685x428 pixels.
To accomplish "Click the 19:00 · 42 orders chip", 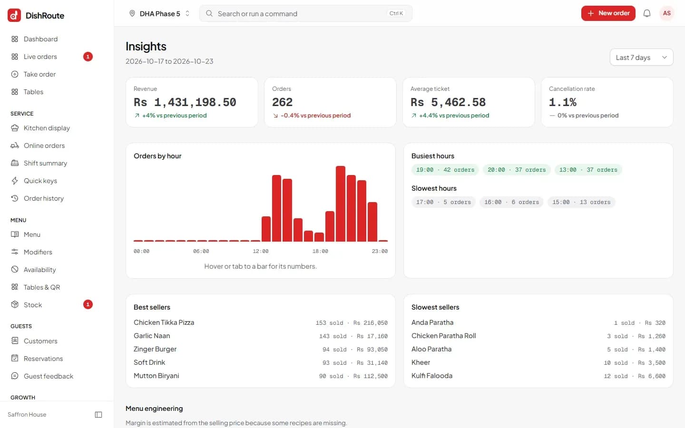I will (445, 170).
